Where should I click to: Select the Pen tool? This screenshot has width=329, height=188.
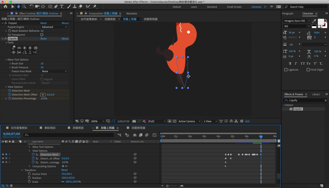(x=56, y=6)
